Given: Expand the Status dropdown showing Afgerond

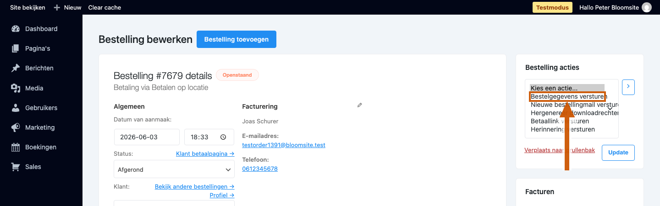Looking at the screenshot, I should tap(174, 169).
